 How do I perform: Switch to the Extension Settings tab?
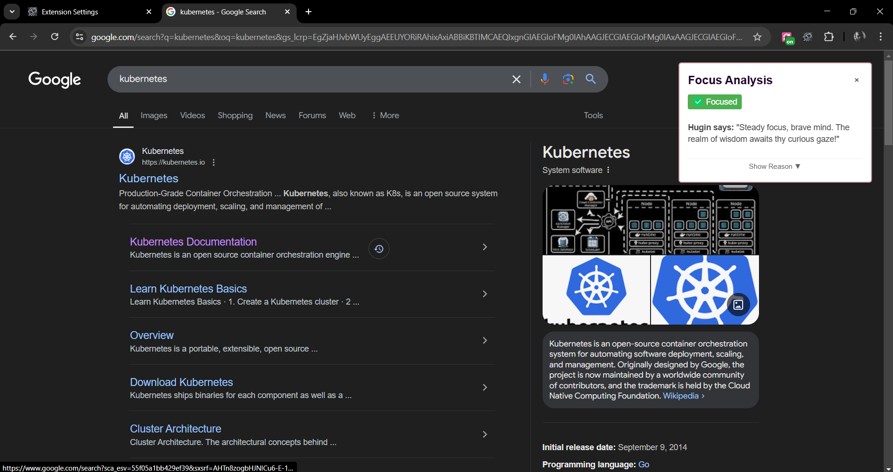click(x=90, y=12)
